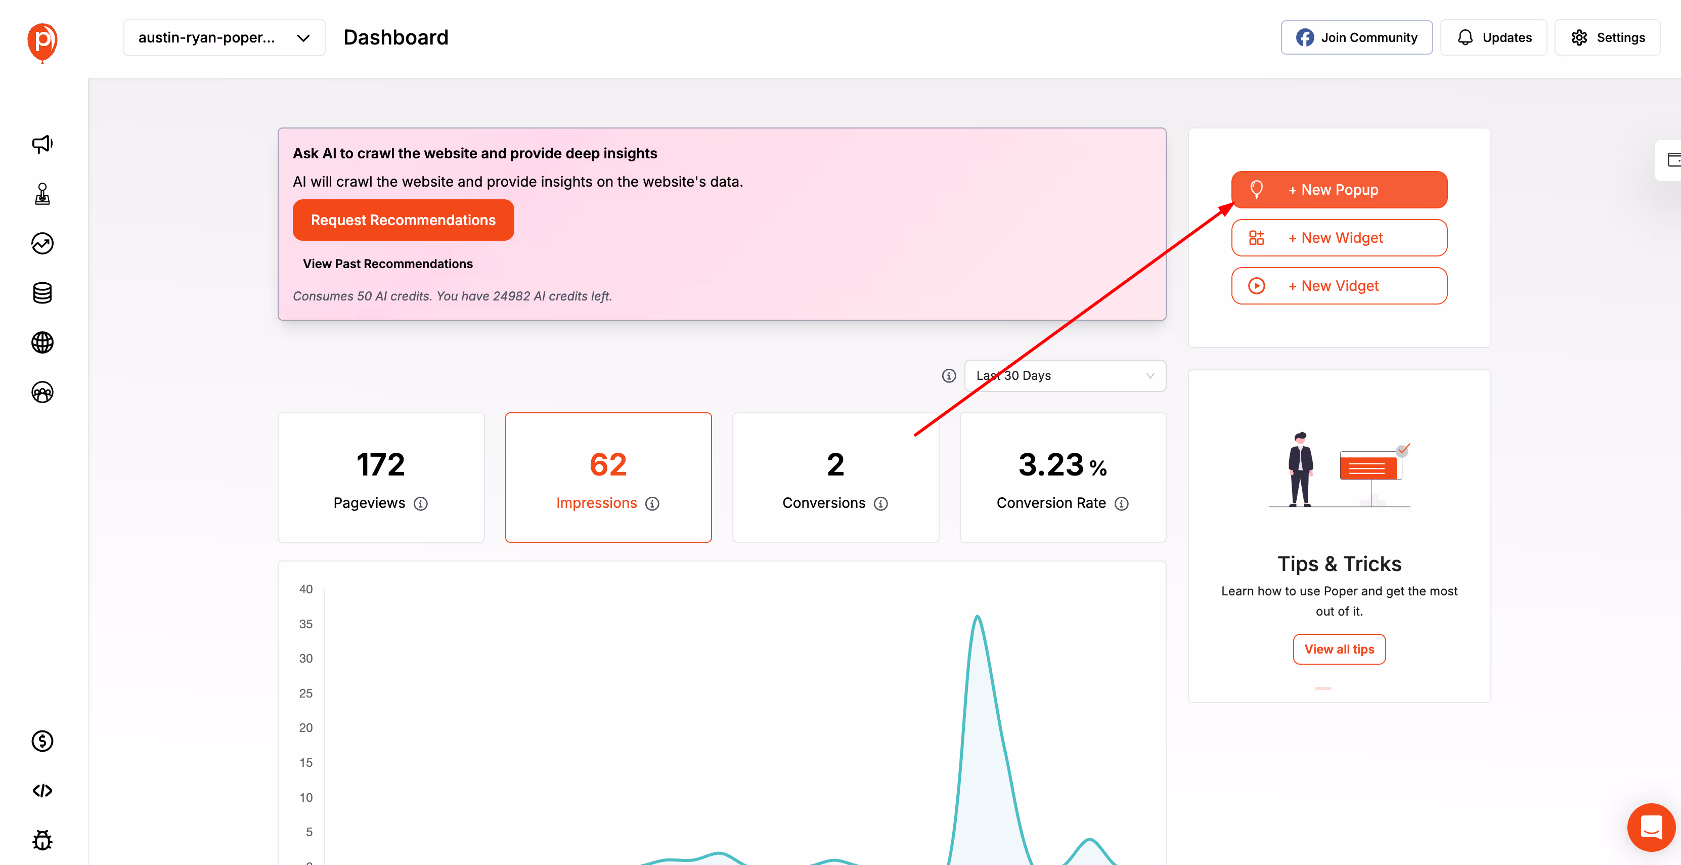
Task: Select the Conversions stat card
Action: coord(835,477)
